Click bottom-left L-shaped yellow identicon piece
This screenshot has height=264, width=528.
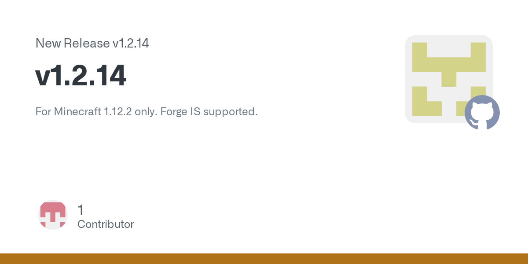[x=422, y=105]
